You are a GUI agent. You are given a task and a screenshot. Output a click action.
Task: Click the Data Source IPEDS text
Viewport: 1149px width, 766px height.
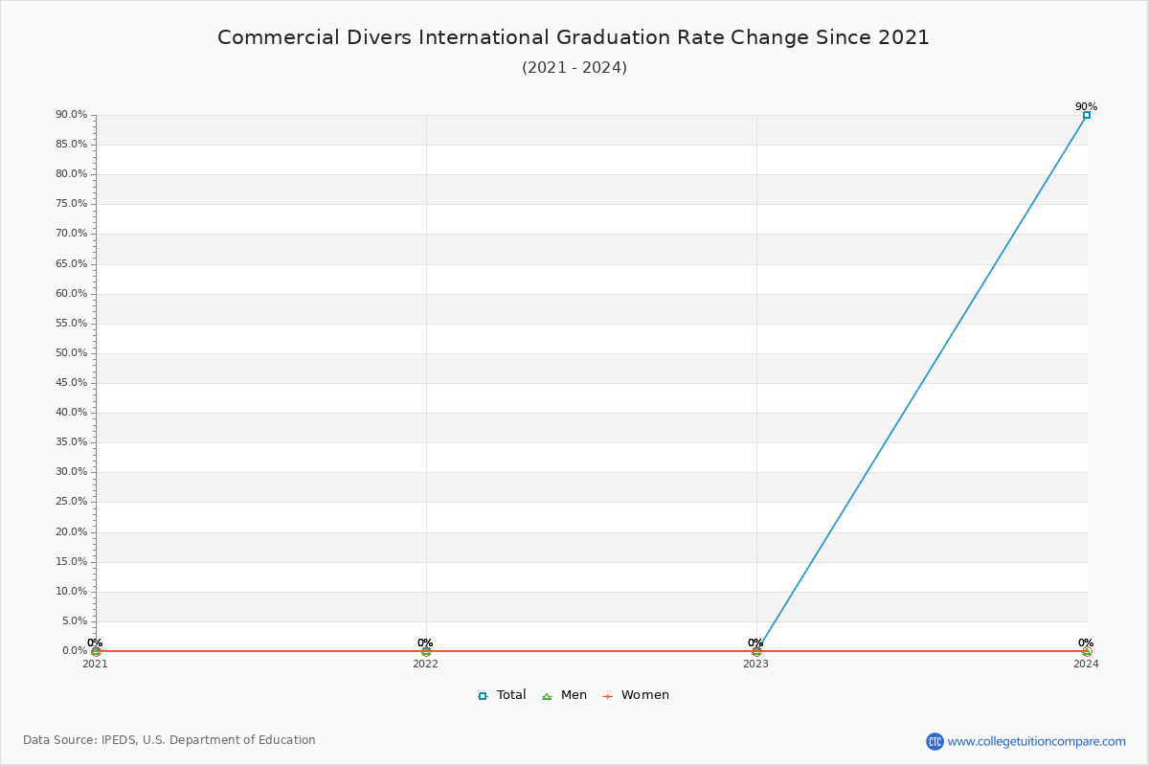pos(169,740)
